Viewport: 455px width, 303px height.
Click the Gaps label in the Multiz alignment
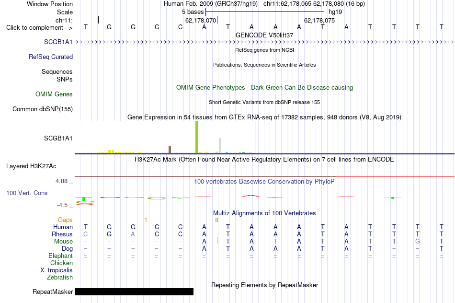pos(65,220)
